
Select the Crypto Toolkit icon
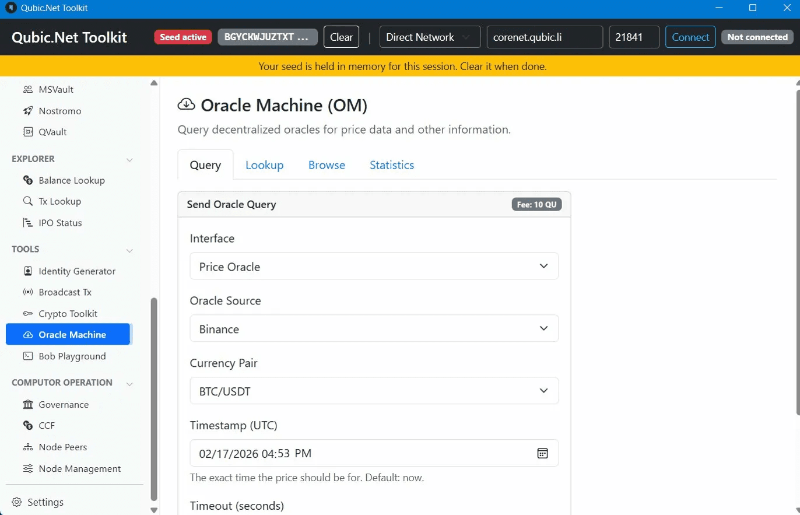pos(27,313)
